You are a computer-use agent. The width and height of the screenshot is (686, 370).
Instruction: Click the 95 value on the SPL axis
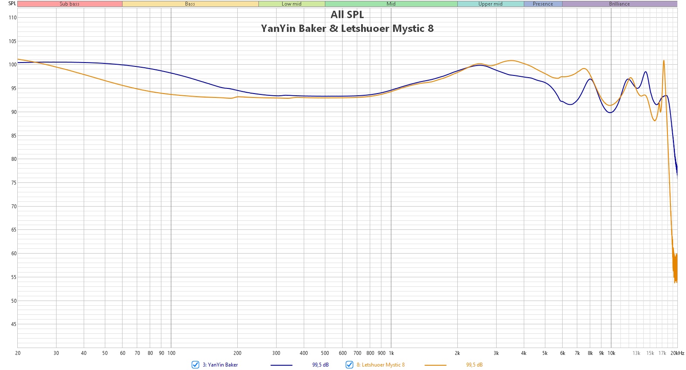click(14, 88)
